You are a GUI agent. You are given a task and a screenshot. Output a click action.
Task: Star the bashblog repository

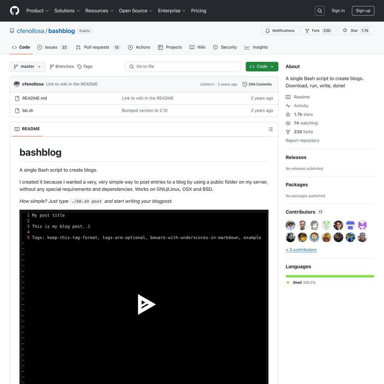356,31
